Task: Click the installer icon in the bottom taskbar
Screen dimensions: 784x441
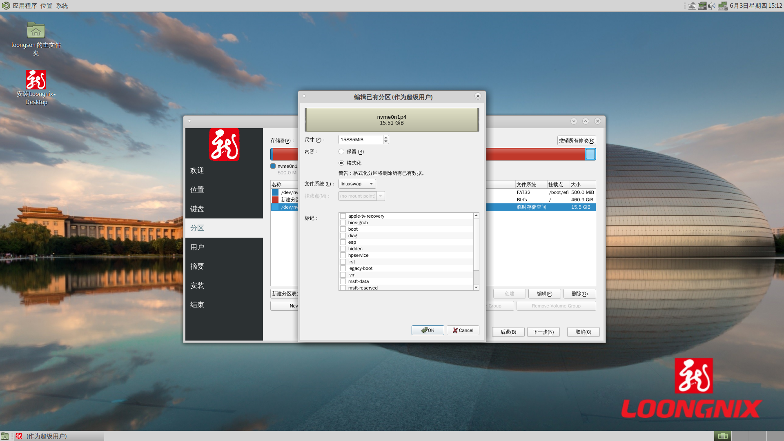Action: click(x=19, y=436)
